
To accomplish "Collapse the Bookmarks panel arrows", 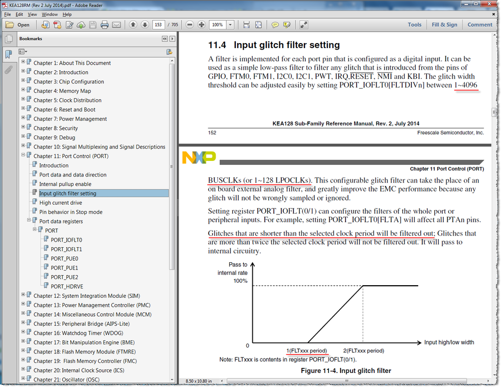I will coord(165,39).
